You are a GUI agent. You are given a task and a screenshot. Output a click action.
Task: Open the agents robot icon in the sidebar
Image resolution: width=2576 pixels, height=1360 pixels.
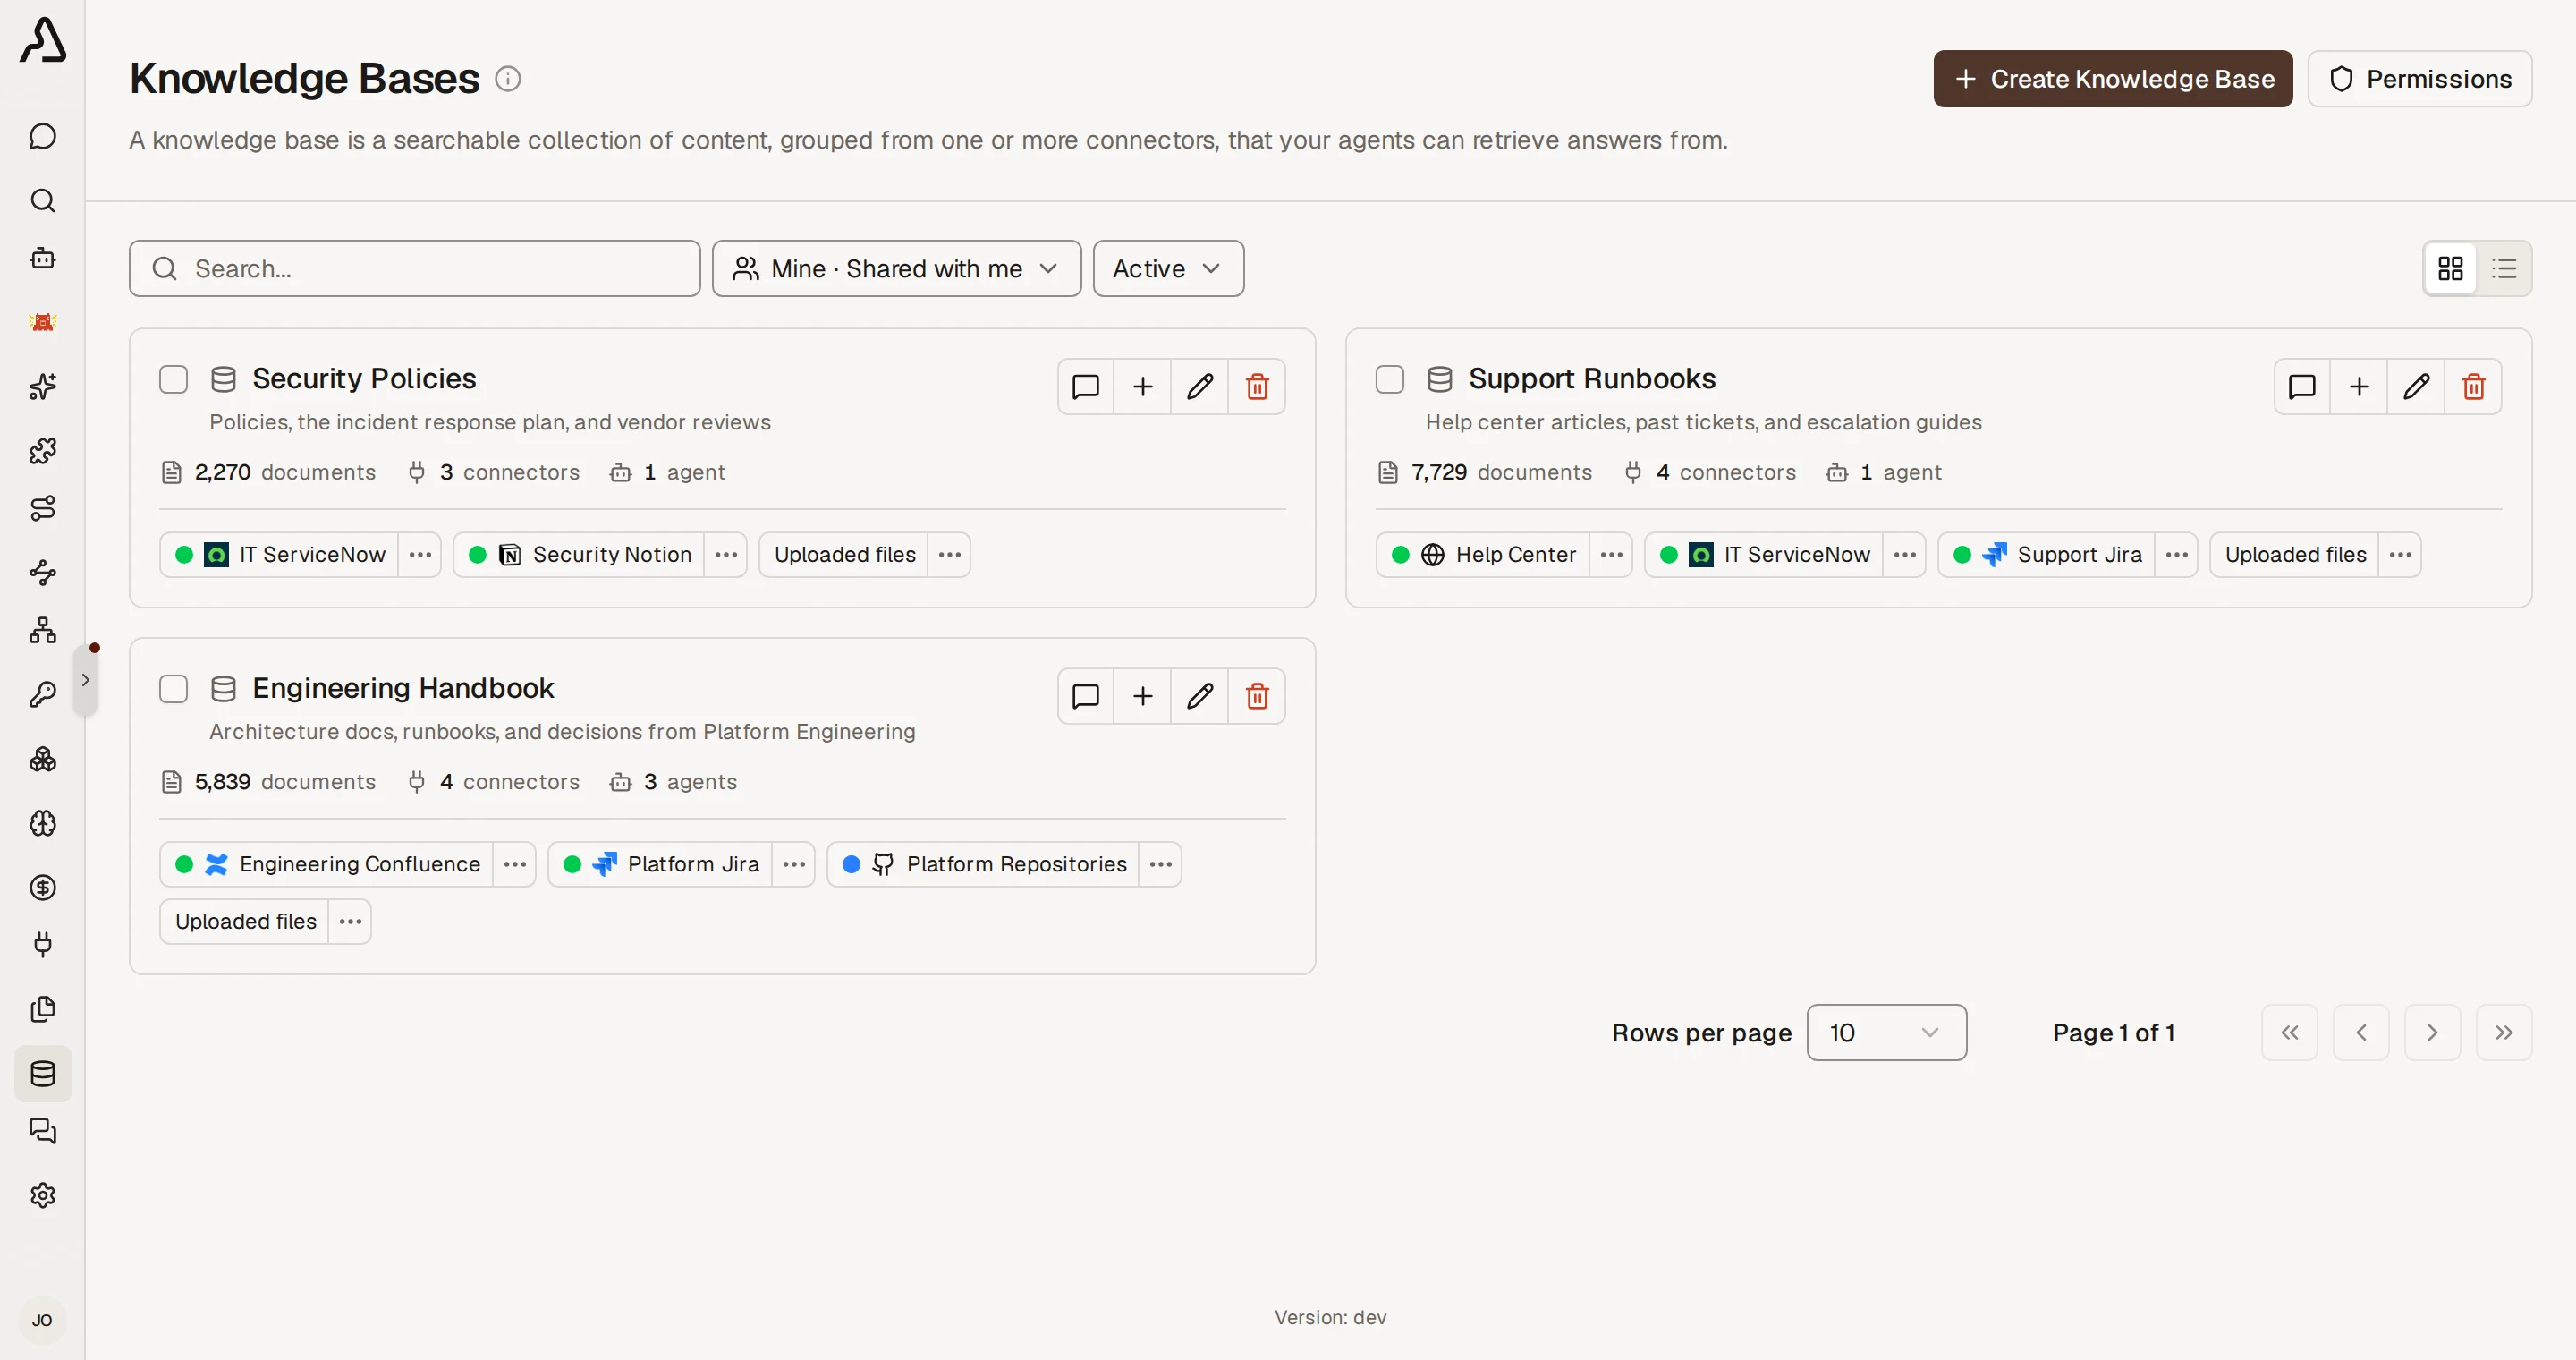pyautogui.click(x=42, y=258)
